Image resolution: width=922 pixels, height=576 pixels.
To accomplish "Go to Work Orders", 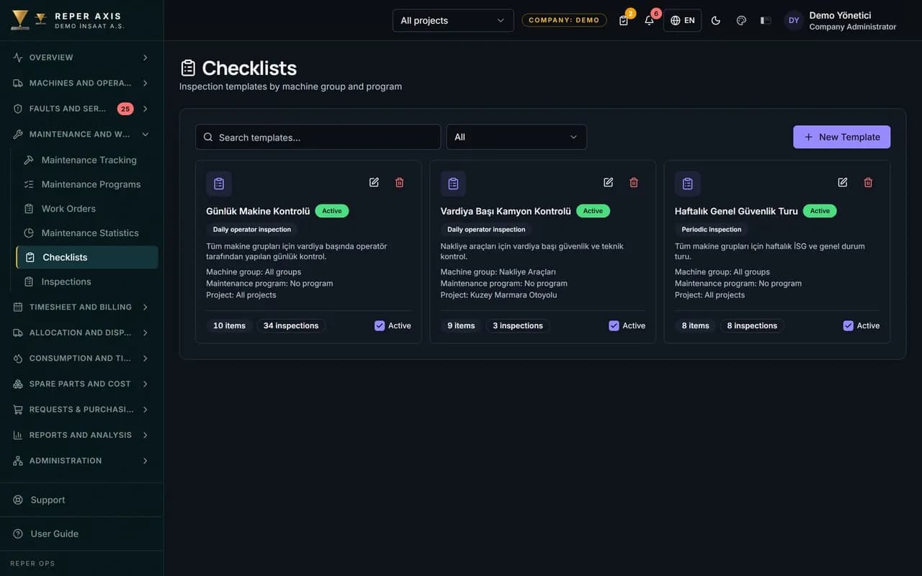I will tap(87, 209).
